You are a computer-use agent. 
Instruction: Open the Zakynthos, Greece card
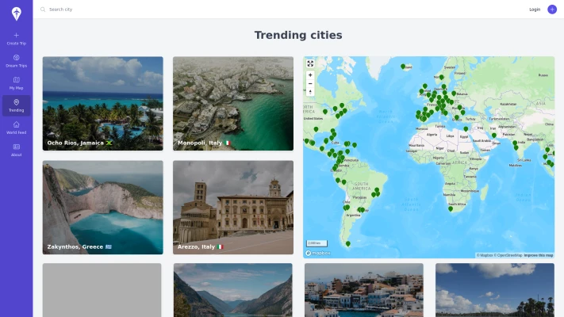point(103,208)
